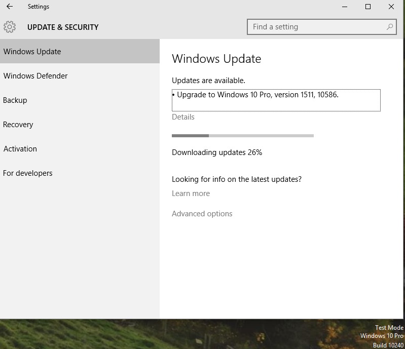Open the Details link
The image size is (405, 349).
(183, 117)
